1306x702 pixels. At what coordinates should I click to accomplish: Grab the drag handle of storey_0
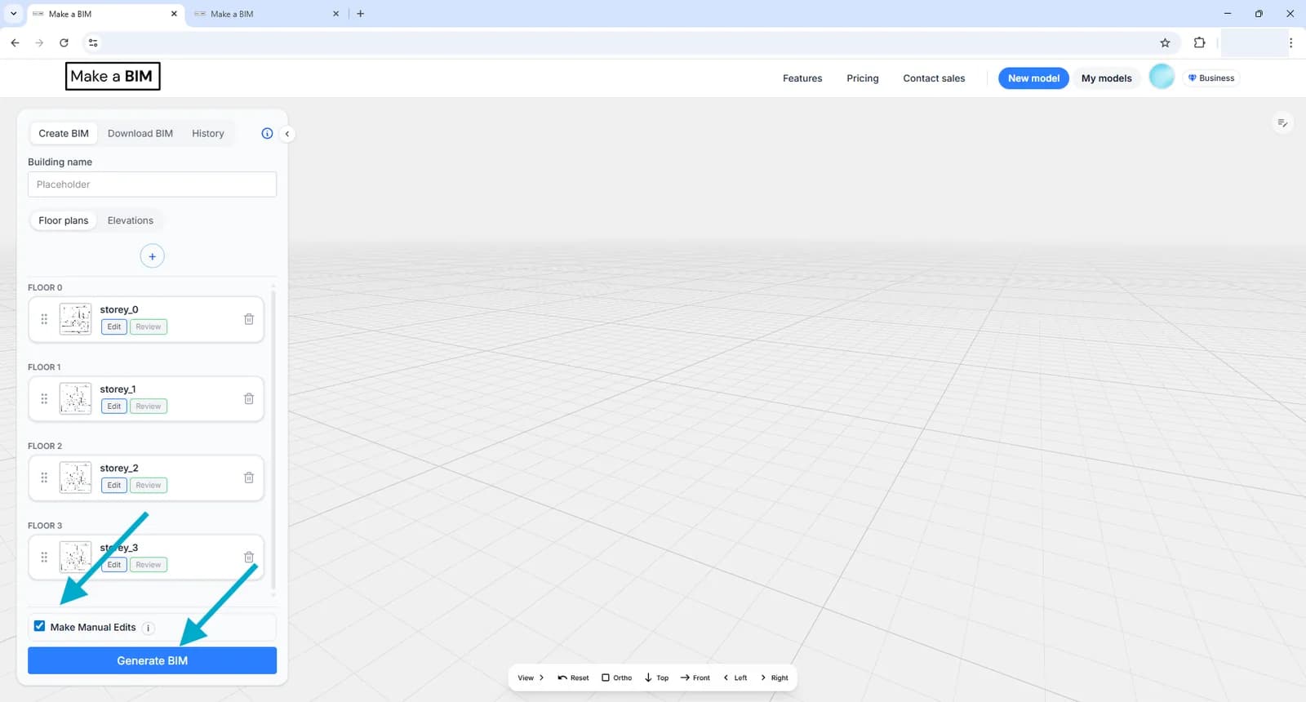44,319
